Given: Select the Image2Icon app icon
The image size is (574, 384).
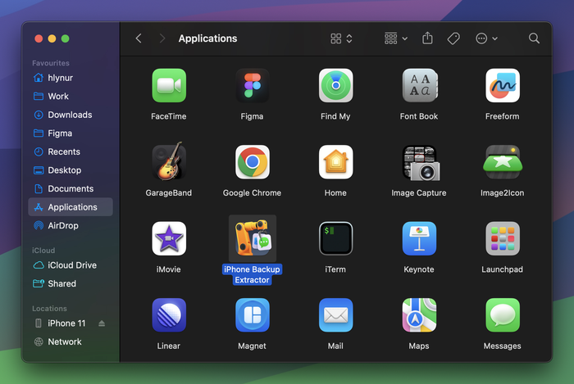Looking at the screenshot, I should [x=503, y=162].
